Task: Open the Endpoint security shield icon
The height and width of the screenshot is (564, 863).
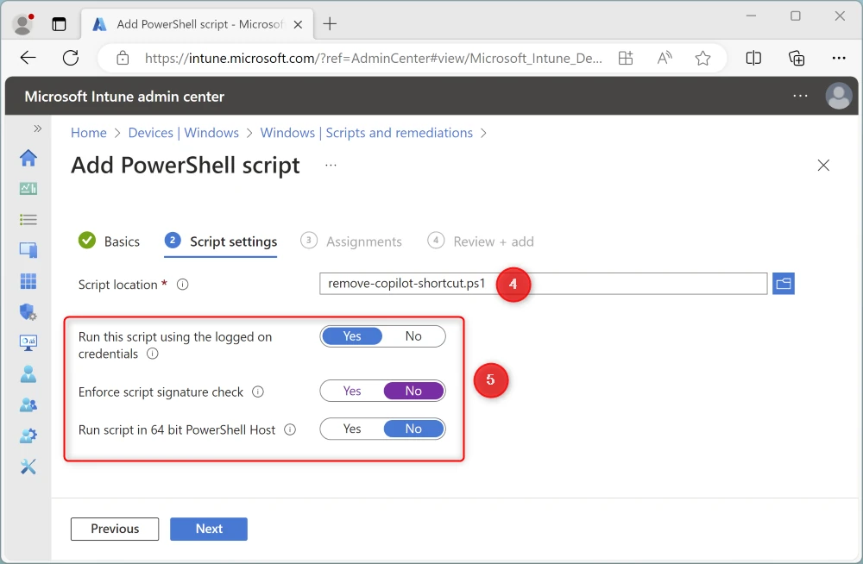Action: pos(28,312)
